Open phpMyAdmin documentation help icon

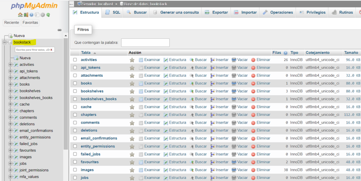[31, 15]
